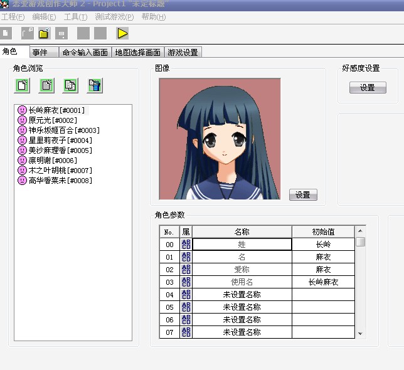Click the 姓 name cell in row 00
The image size is (404, 370).
click(242, 245)
